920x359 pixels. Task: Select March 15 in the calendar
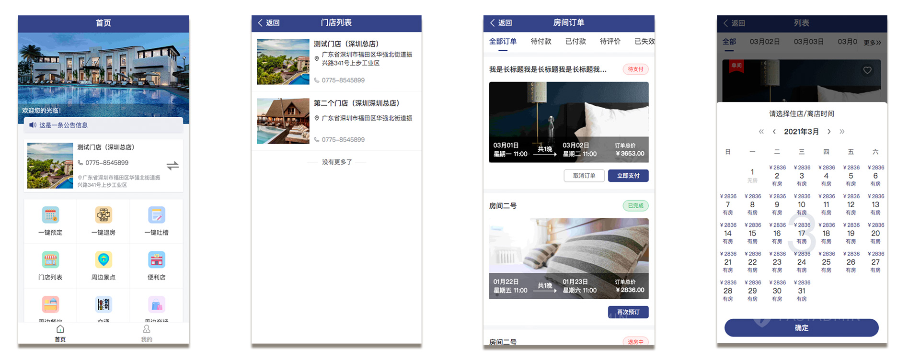coord(752,233)
